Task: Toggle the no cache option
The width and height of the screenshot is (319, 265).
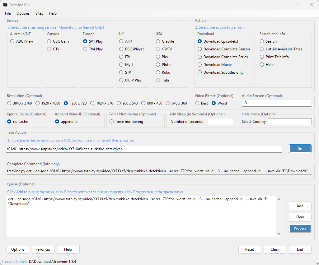Action: 9,122
